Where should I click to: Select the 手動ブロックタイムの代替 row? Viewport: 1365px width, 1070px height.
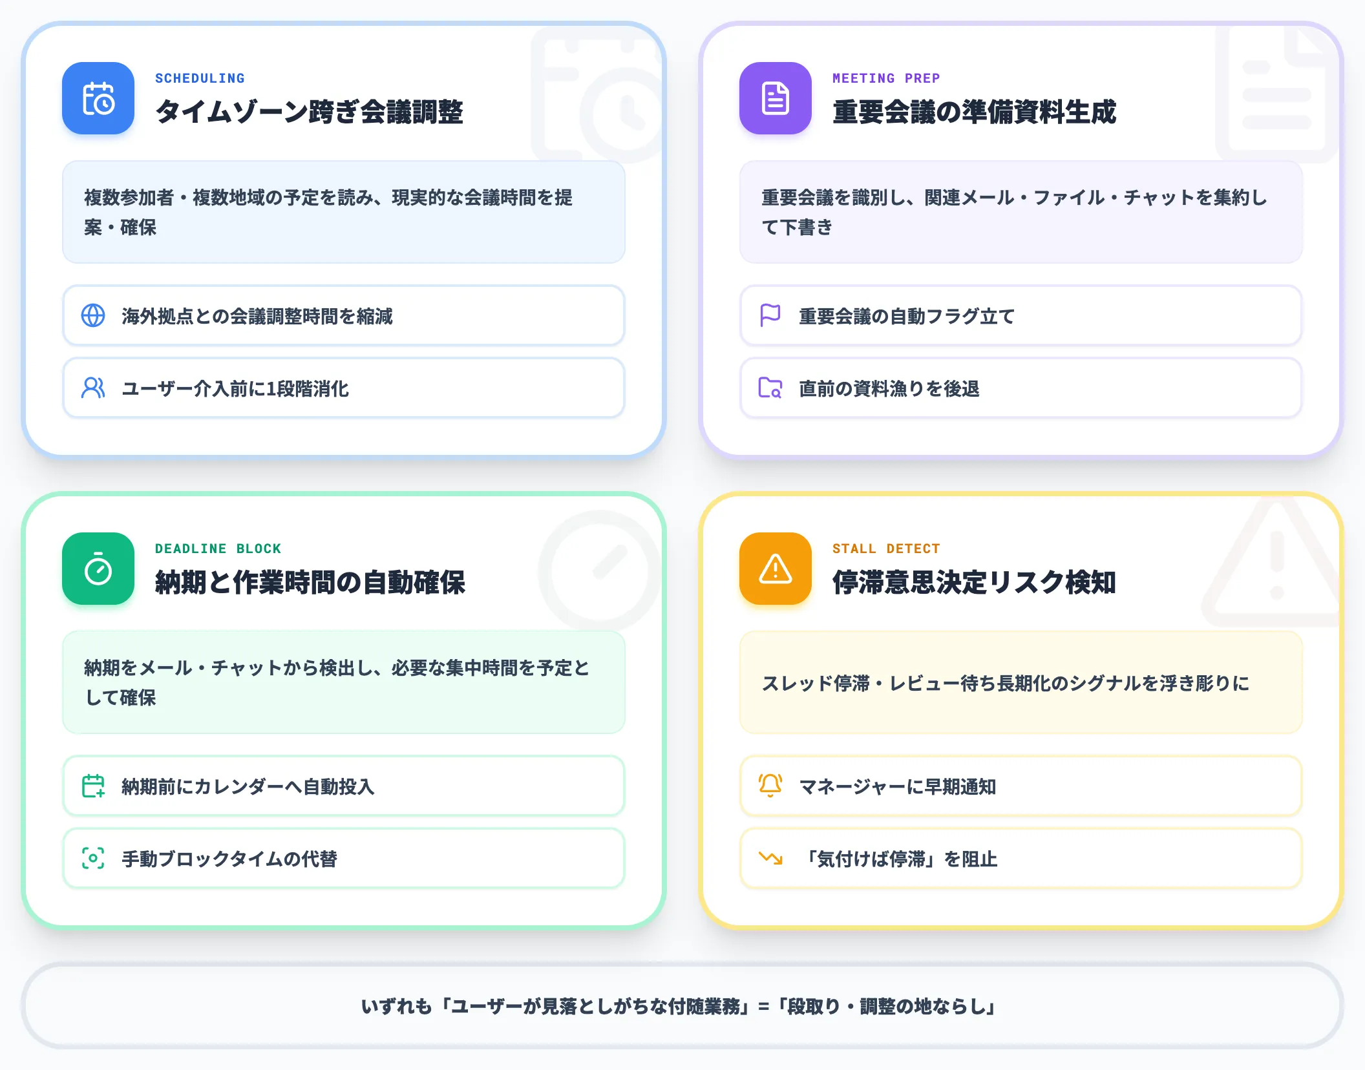coord(344,859)
